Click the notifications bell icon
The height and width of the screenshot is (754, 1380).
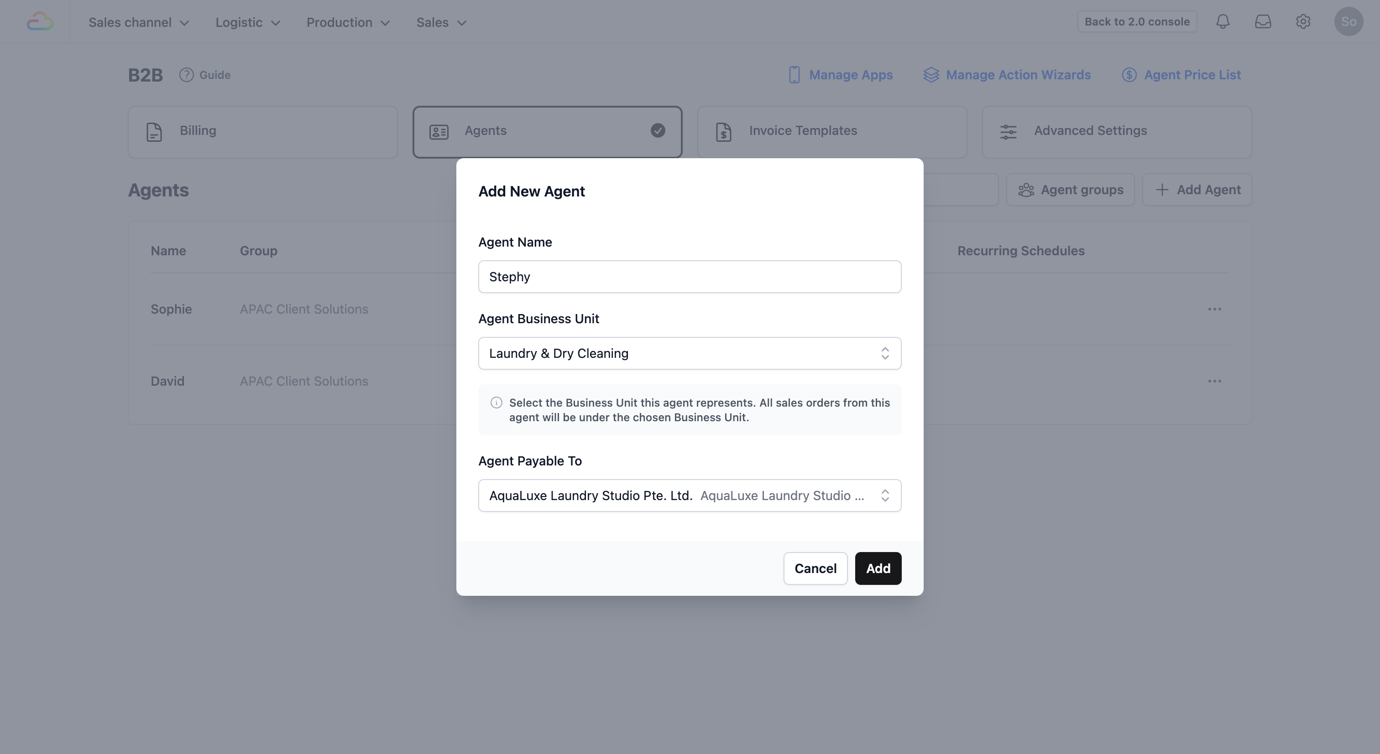[1223, 21]
